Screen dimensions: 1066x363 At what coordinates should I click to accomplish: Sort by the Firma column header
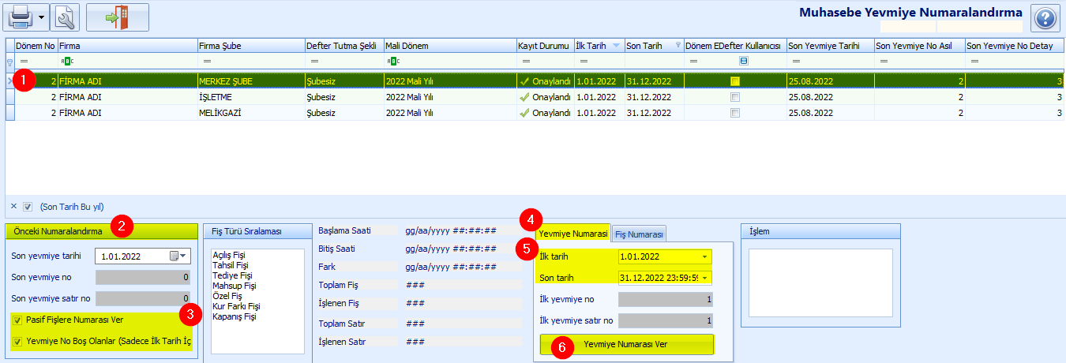[x=127, y=46]
